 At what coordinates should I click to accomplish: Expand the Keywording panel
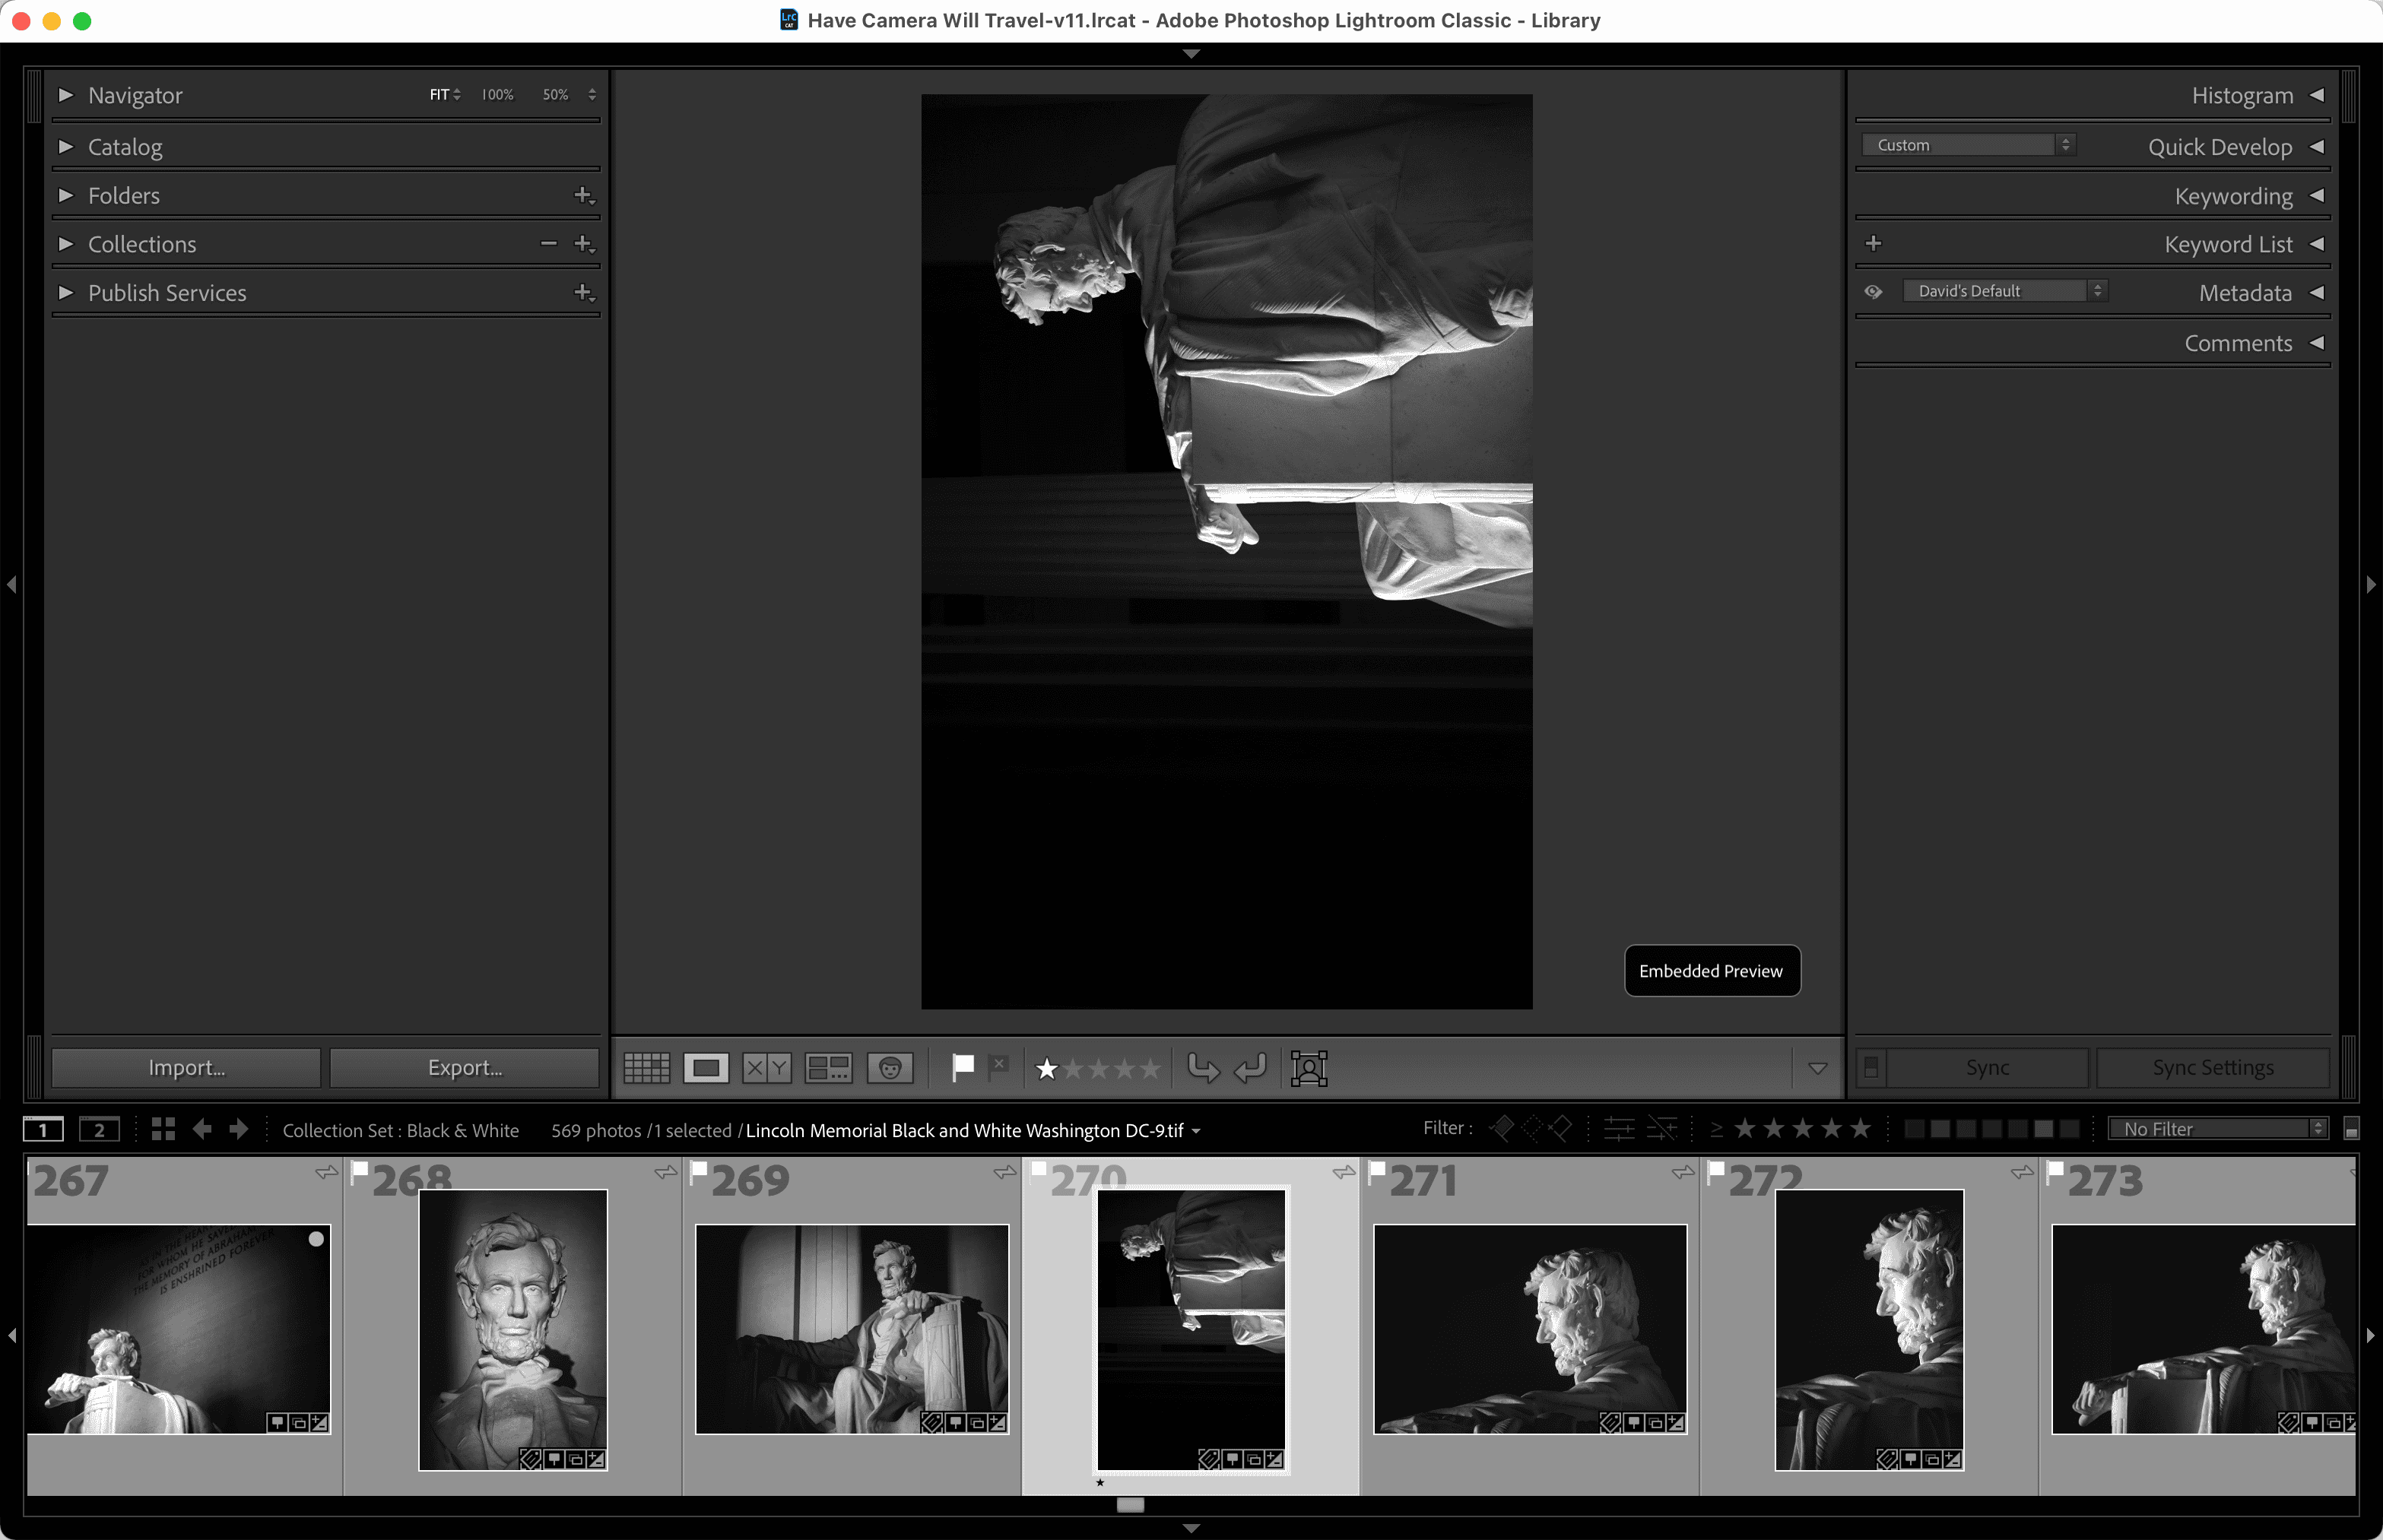click(x=2317, y=195)
